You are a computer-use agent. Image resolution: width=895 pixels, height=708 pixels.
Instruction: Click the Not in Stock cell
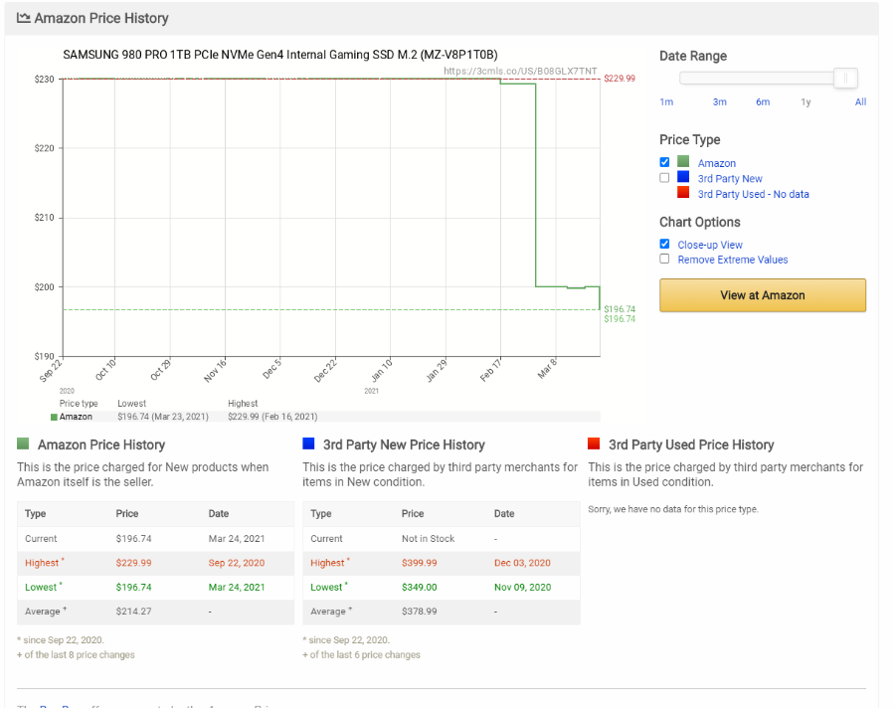[x=428, y=538]
